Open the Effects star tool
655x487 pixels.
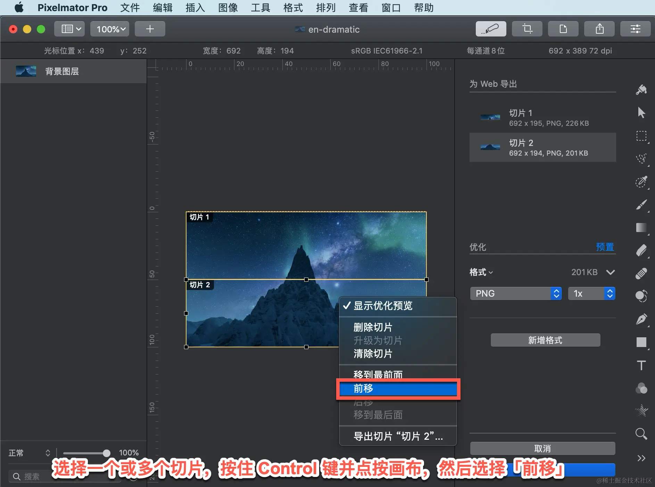pos(641,411)
